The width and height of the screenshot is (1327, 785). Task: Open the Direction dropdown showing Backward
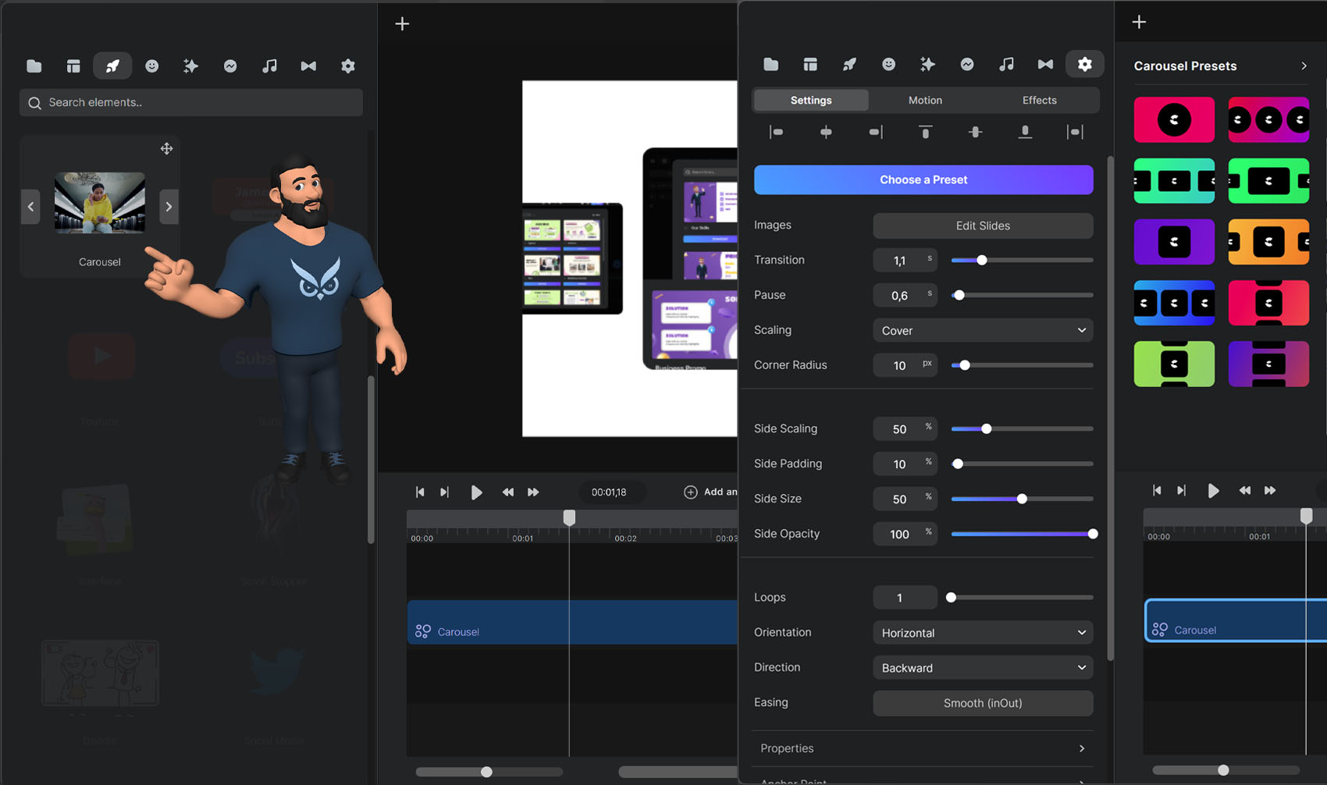[982, 668]
